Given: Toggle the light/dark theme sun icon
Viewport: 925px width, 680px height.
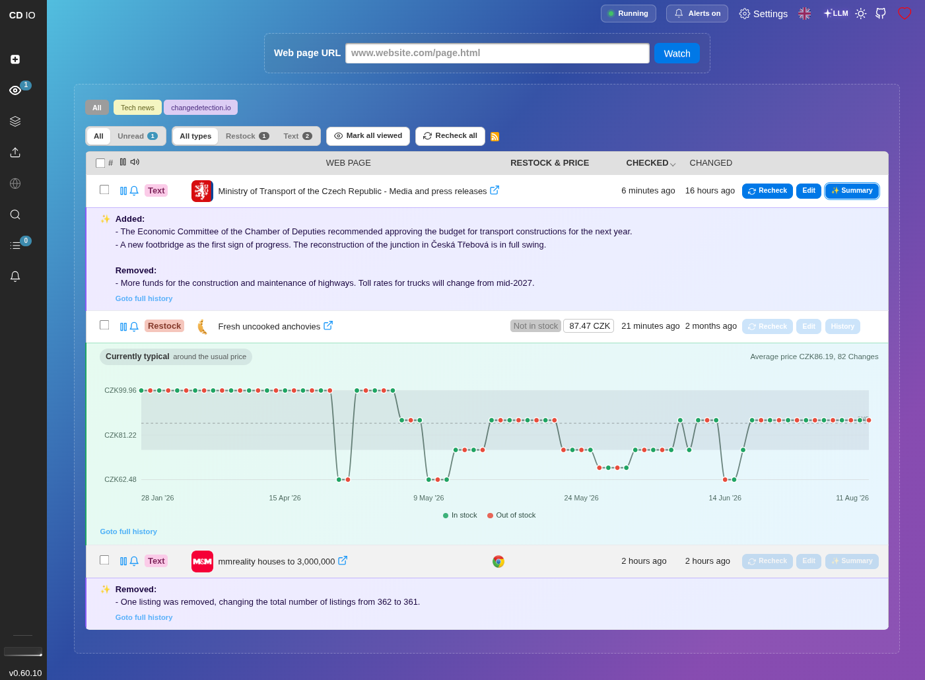Looking at the screenshot, I should point(861,13).
